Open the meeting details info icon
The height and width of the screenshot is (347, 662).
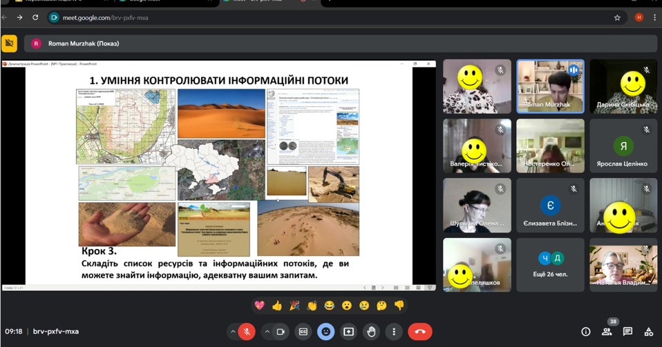585,332
